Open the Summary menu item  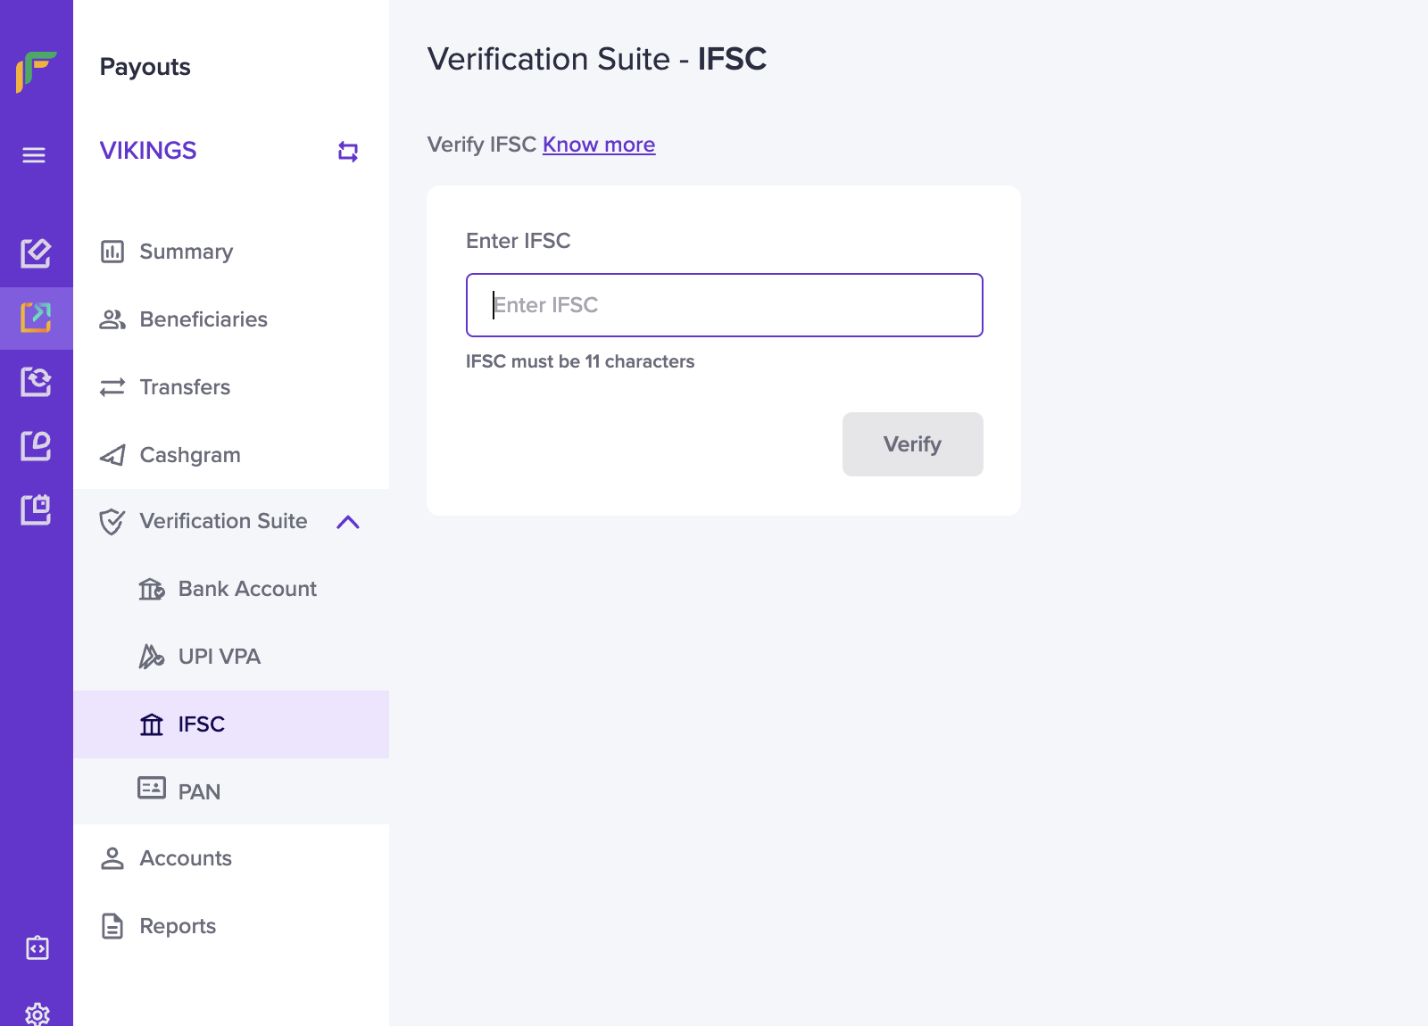[x=186, y=252]
